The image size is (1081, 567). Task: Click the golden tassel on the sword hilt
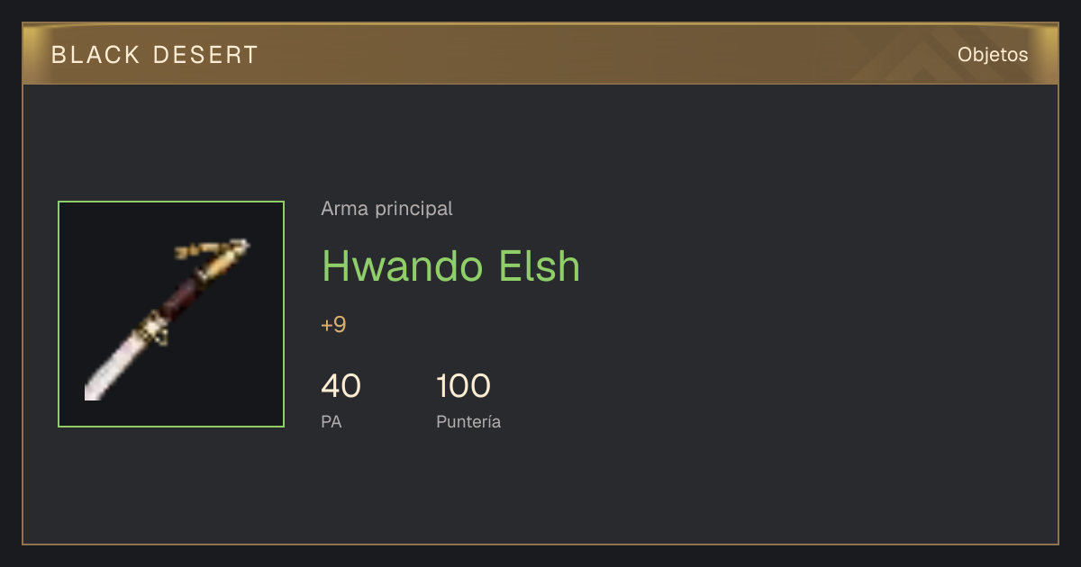198,250
